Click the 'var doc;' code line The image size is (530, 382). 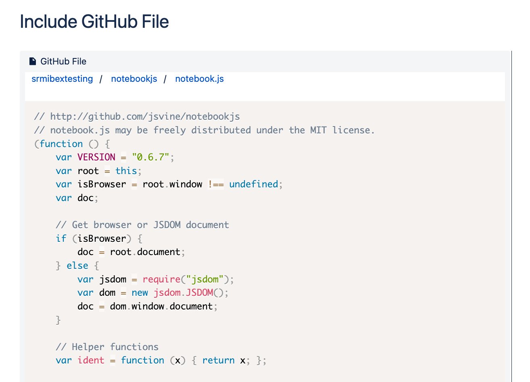[77, 198]
